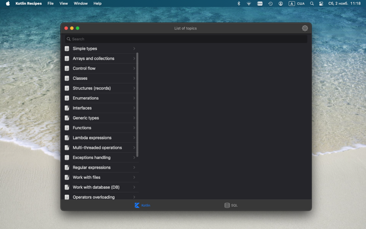Screen dimensions: 366x229
Task: Select the Multi-threaded operations topic
Action: pos(101,148)
